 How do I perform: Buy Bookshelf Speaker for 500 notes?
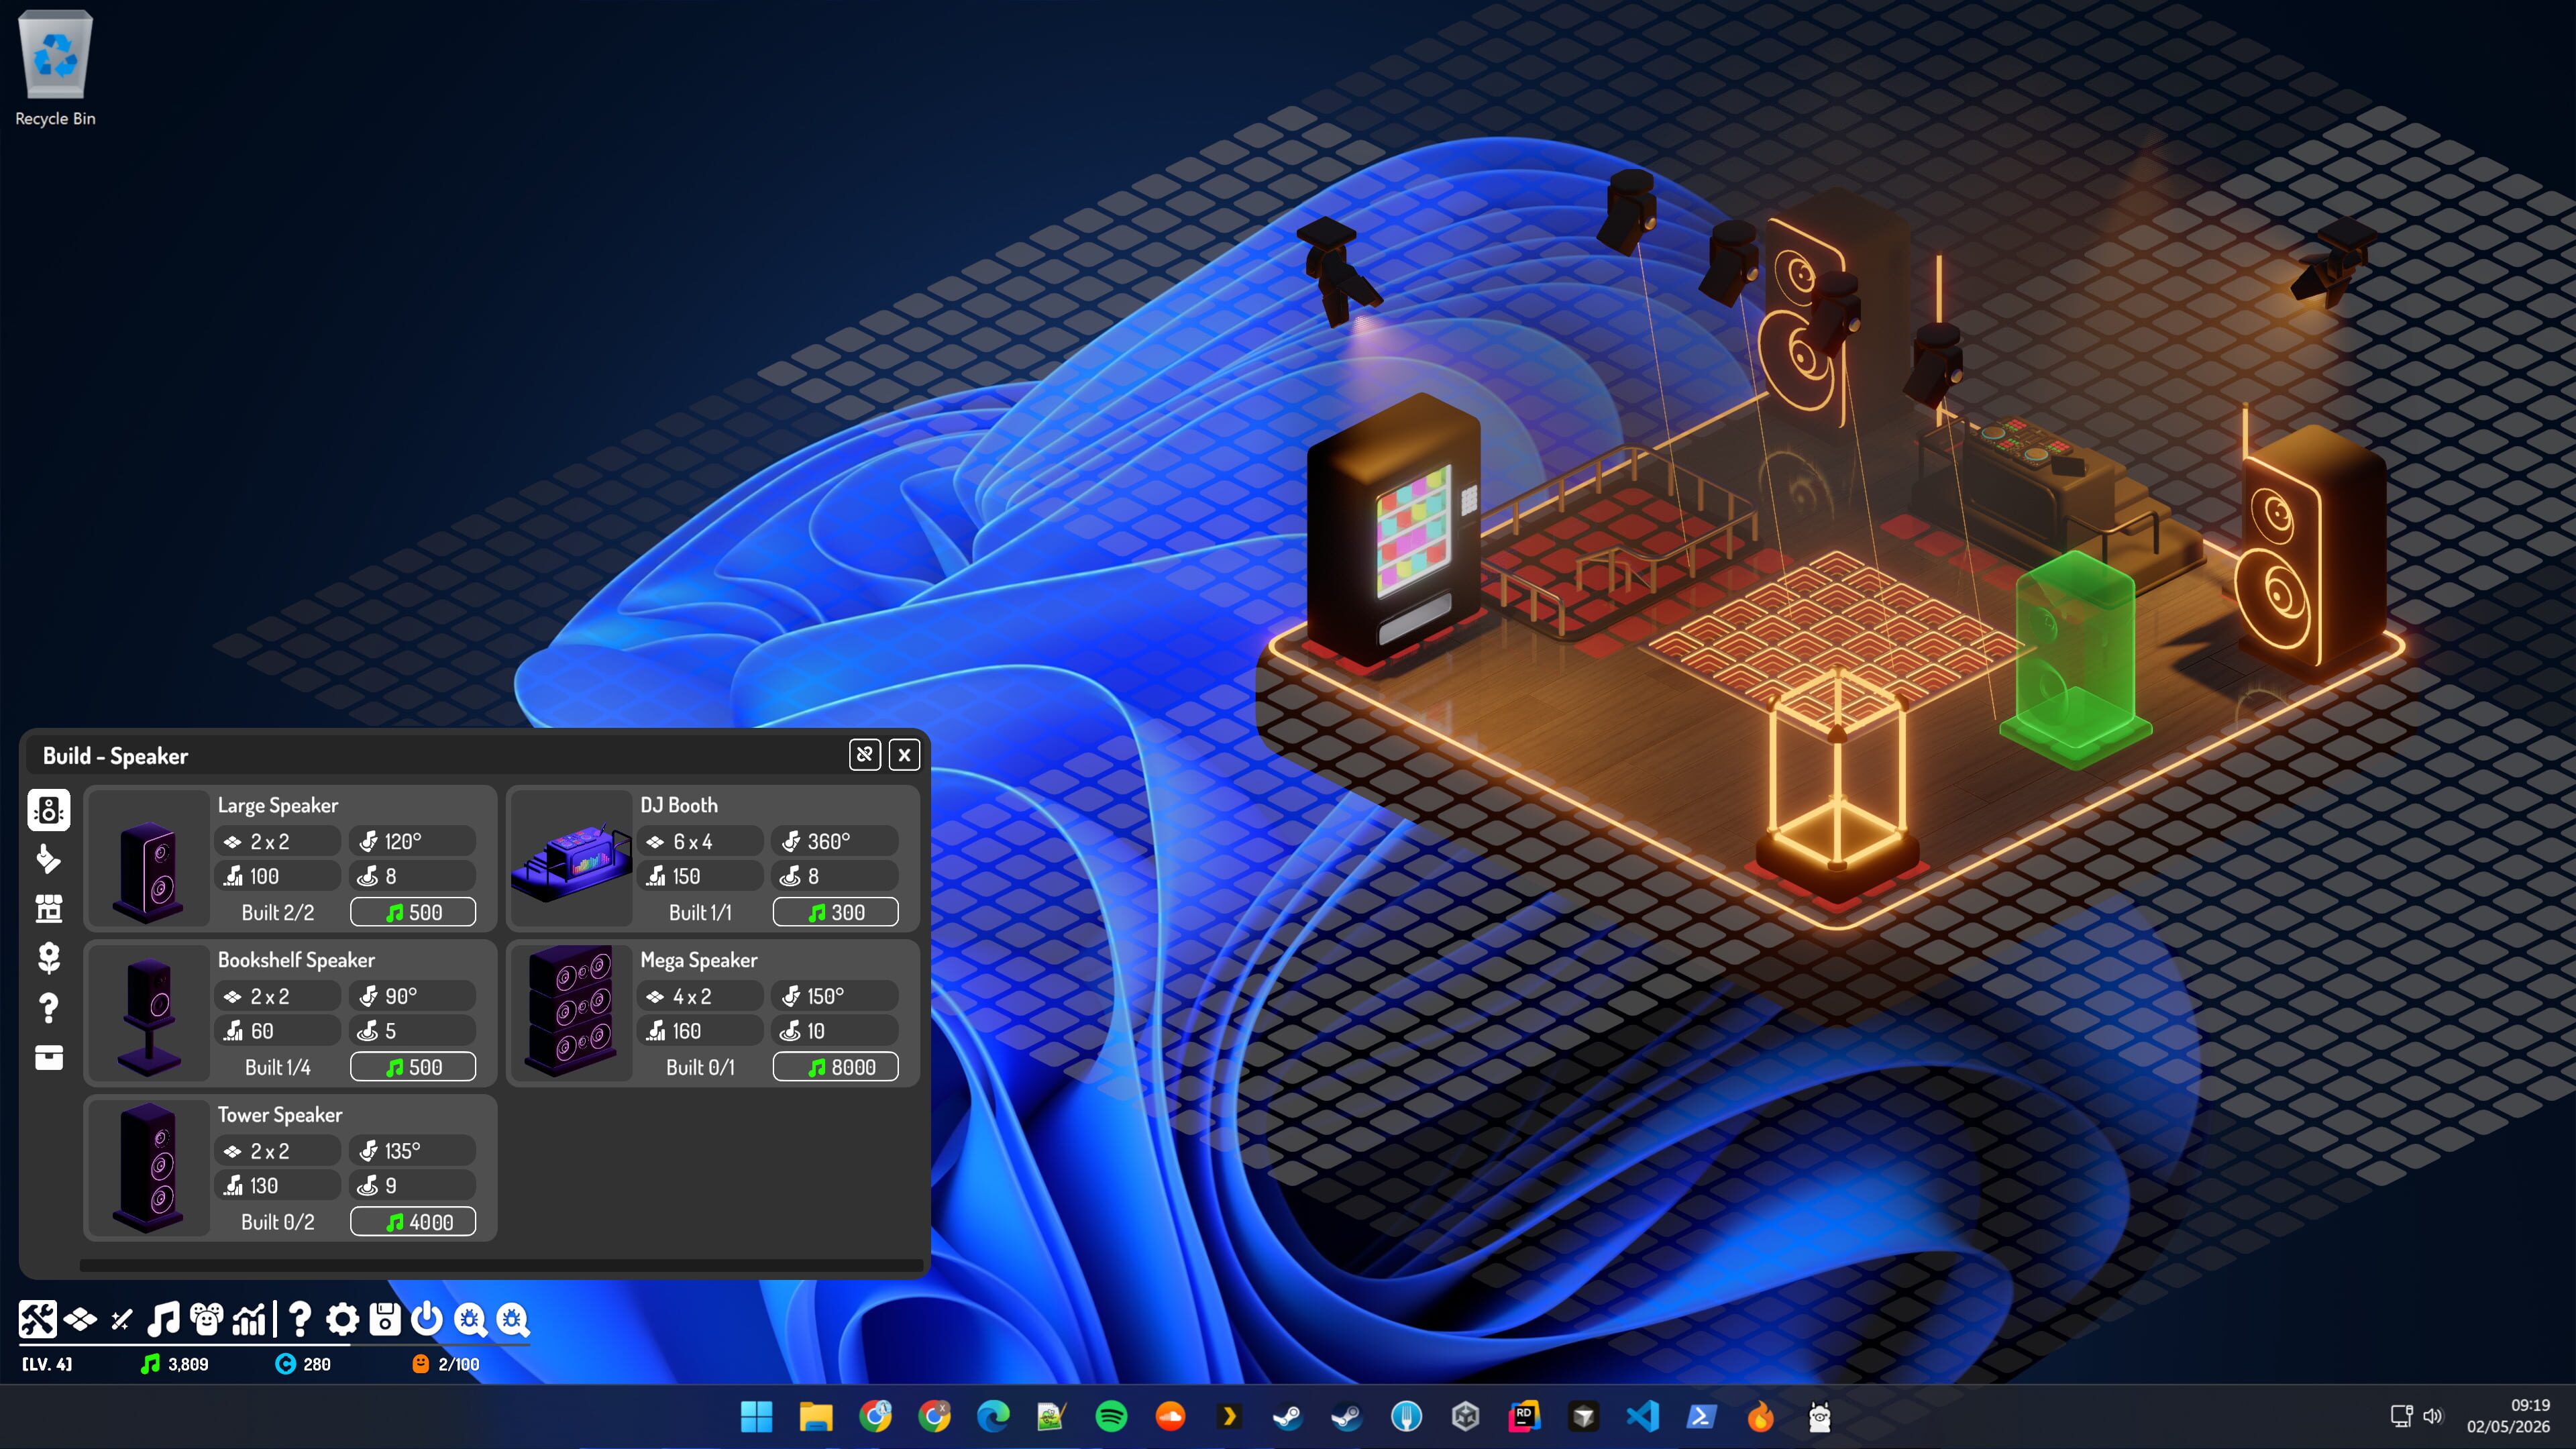[413, 1067]
